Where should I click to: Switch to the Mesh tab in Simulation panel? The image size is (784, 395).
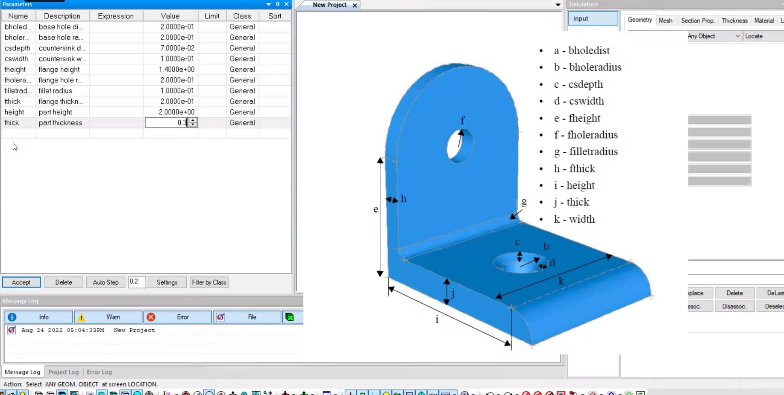(x=666, y=20)
